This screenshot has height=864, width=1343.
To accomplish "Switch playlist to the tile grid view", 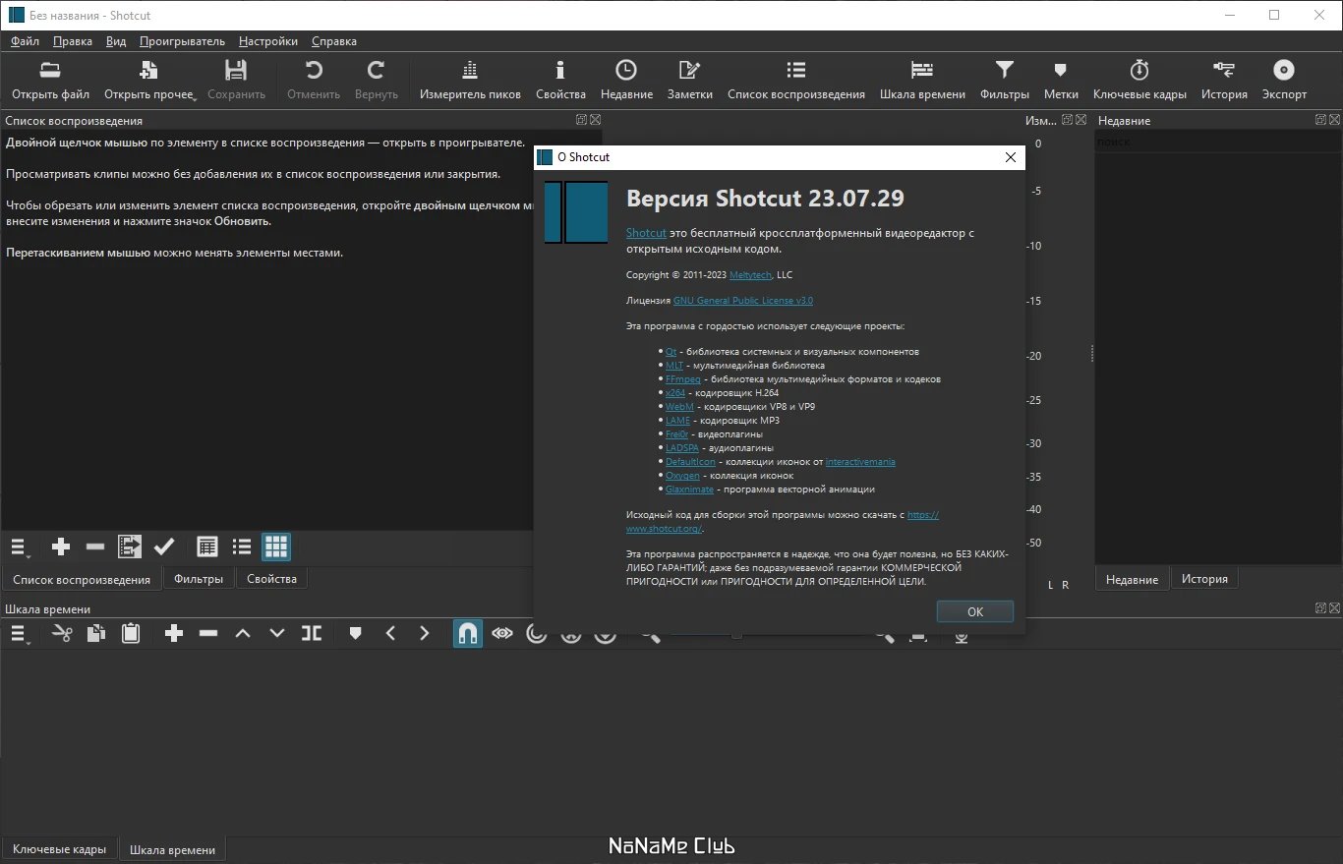I will tap(276, 547).
